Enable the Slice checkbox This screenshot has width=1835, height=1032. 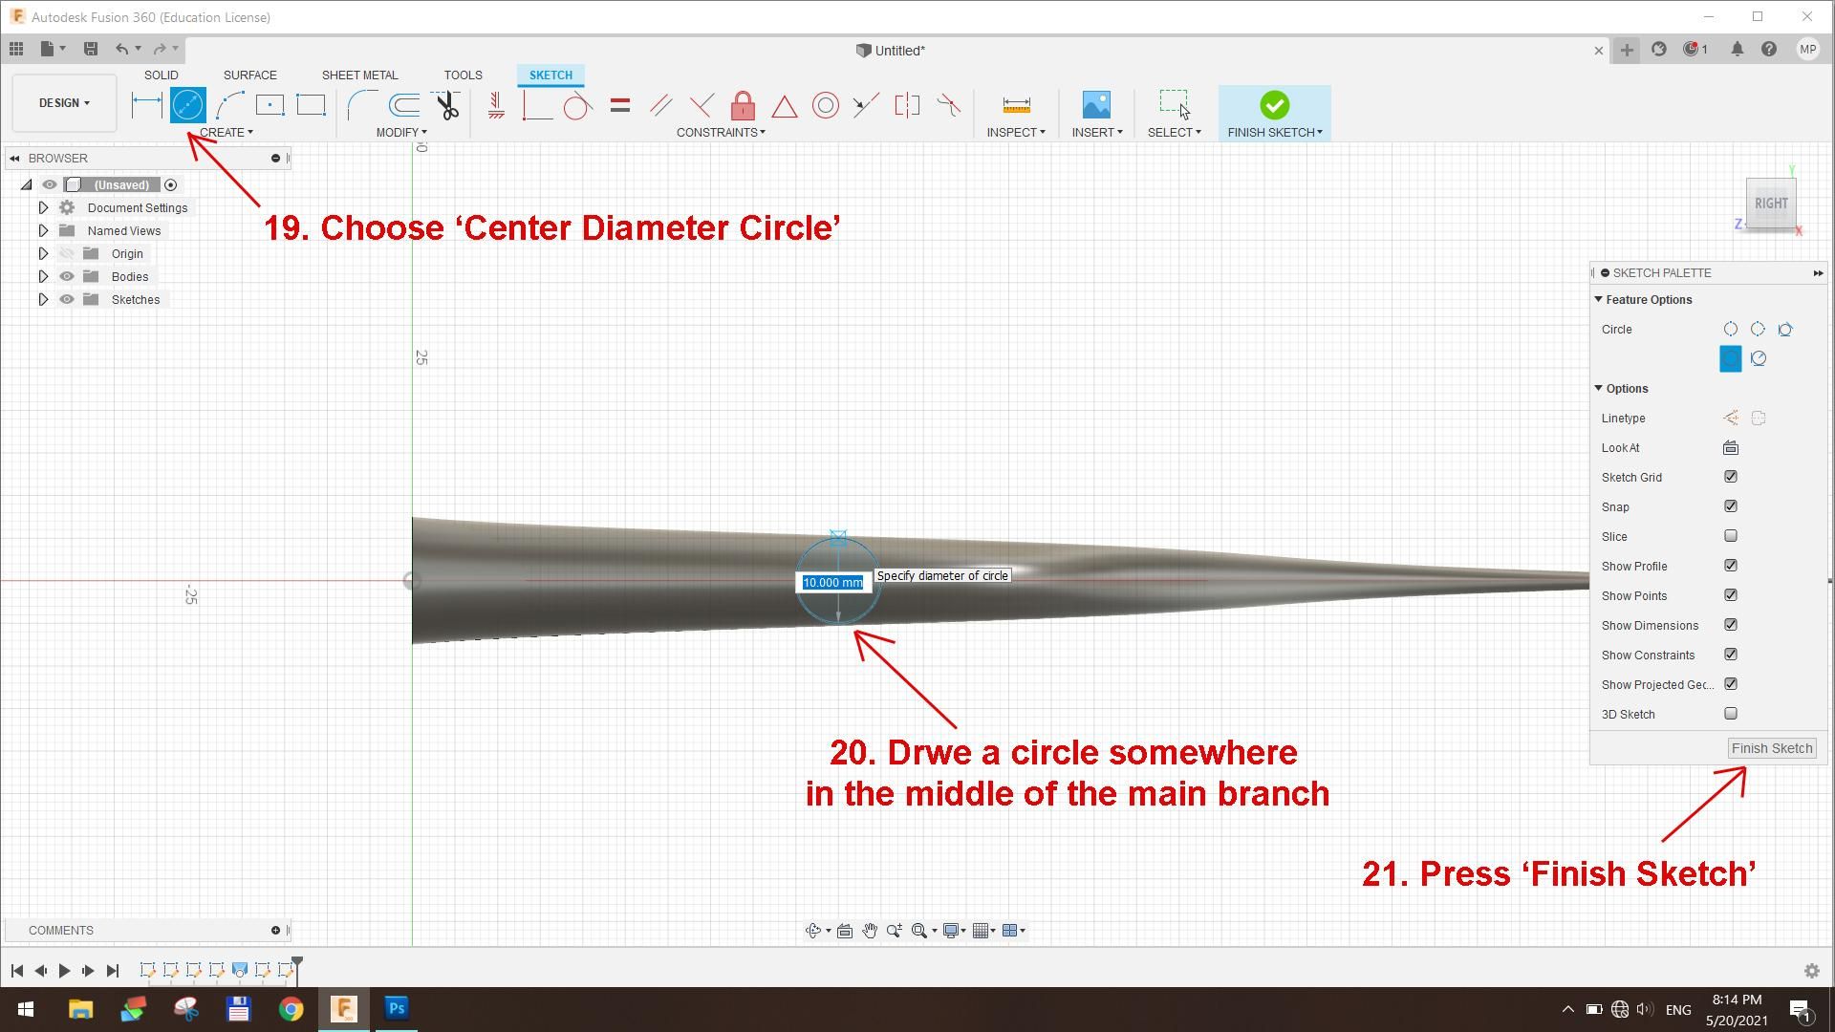click(1730, 536)
